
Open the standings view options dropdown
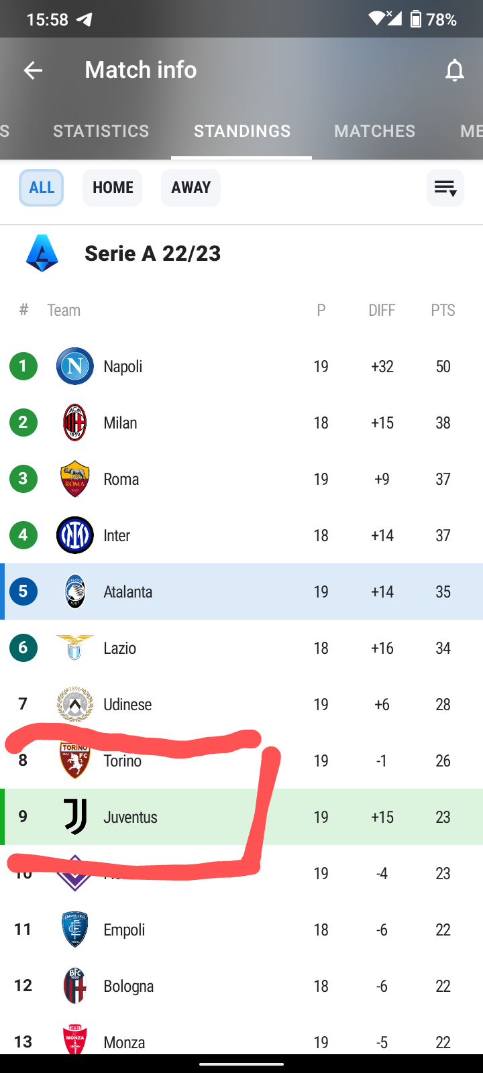445,188
